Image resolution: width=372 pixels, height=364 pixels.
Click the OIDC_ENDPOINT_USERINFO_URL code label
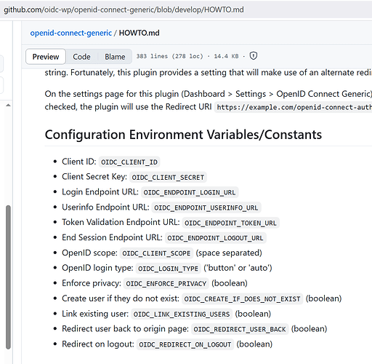coord(206,207)
